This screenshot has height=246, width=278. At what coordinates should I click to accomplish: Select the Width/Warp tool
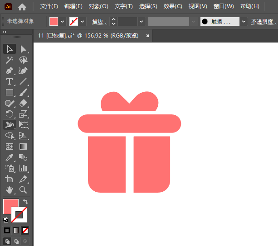10,125
